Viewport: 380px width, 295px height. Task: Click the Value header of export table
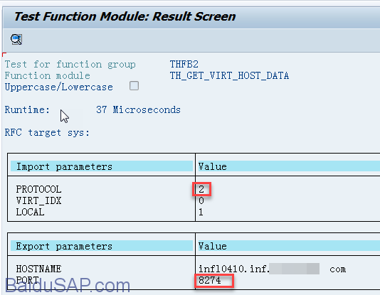point(213,246)
